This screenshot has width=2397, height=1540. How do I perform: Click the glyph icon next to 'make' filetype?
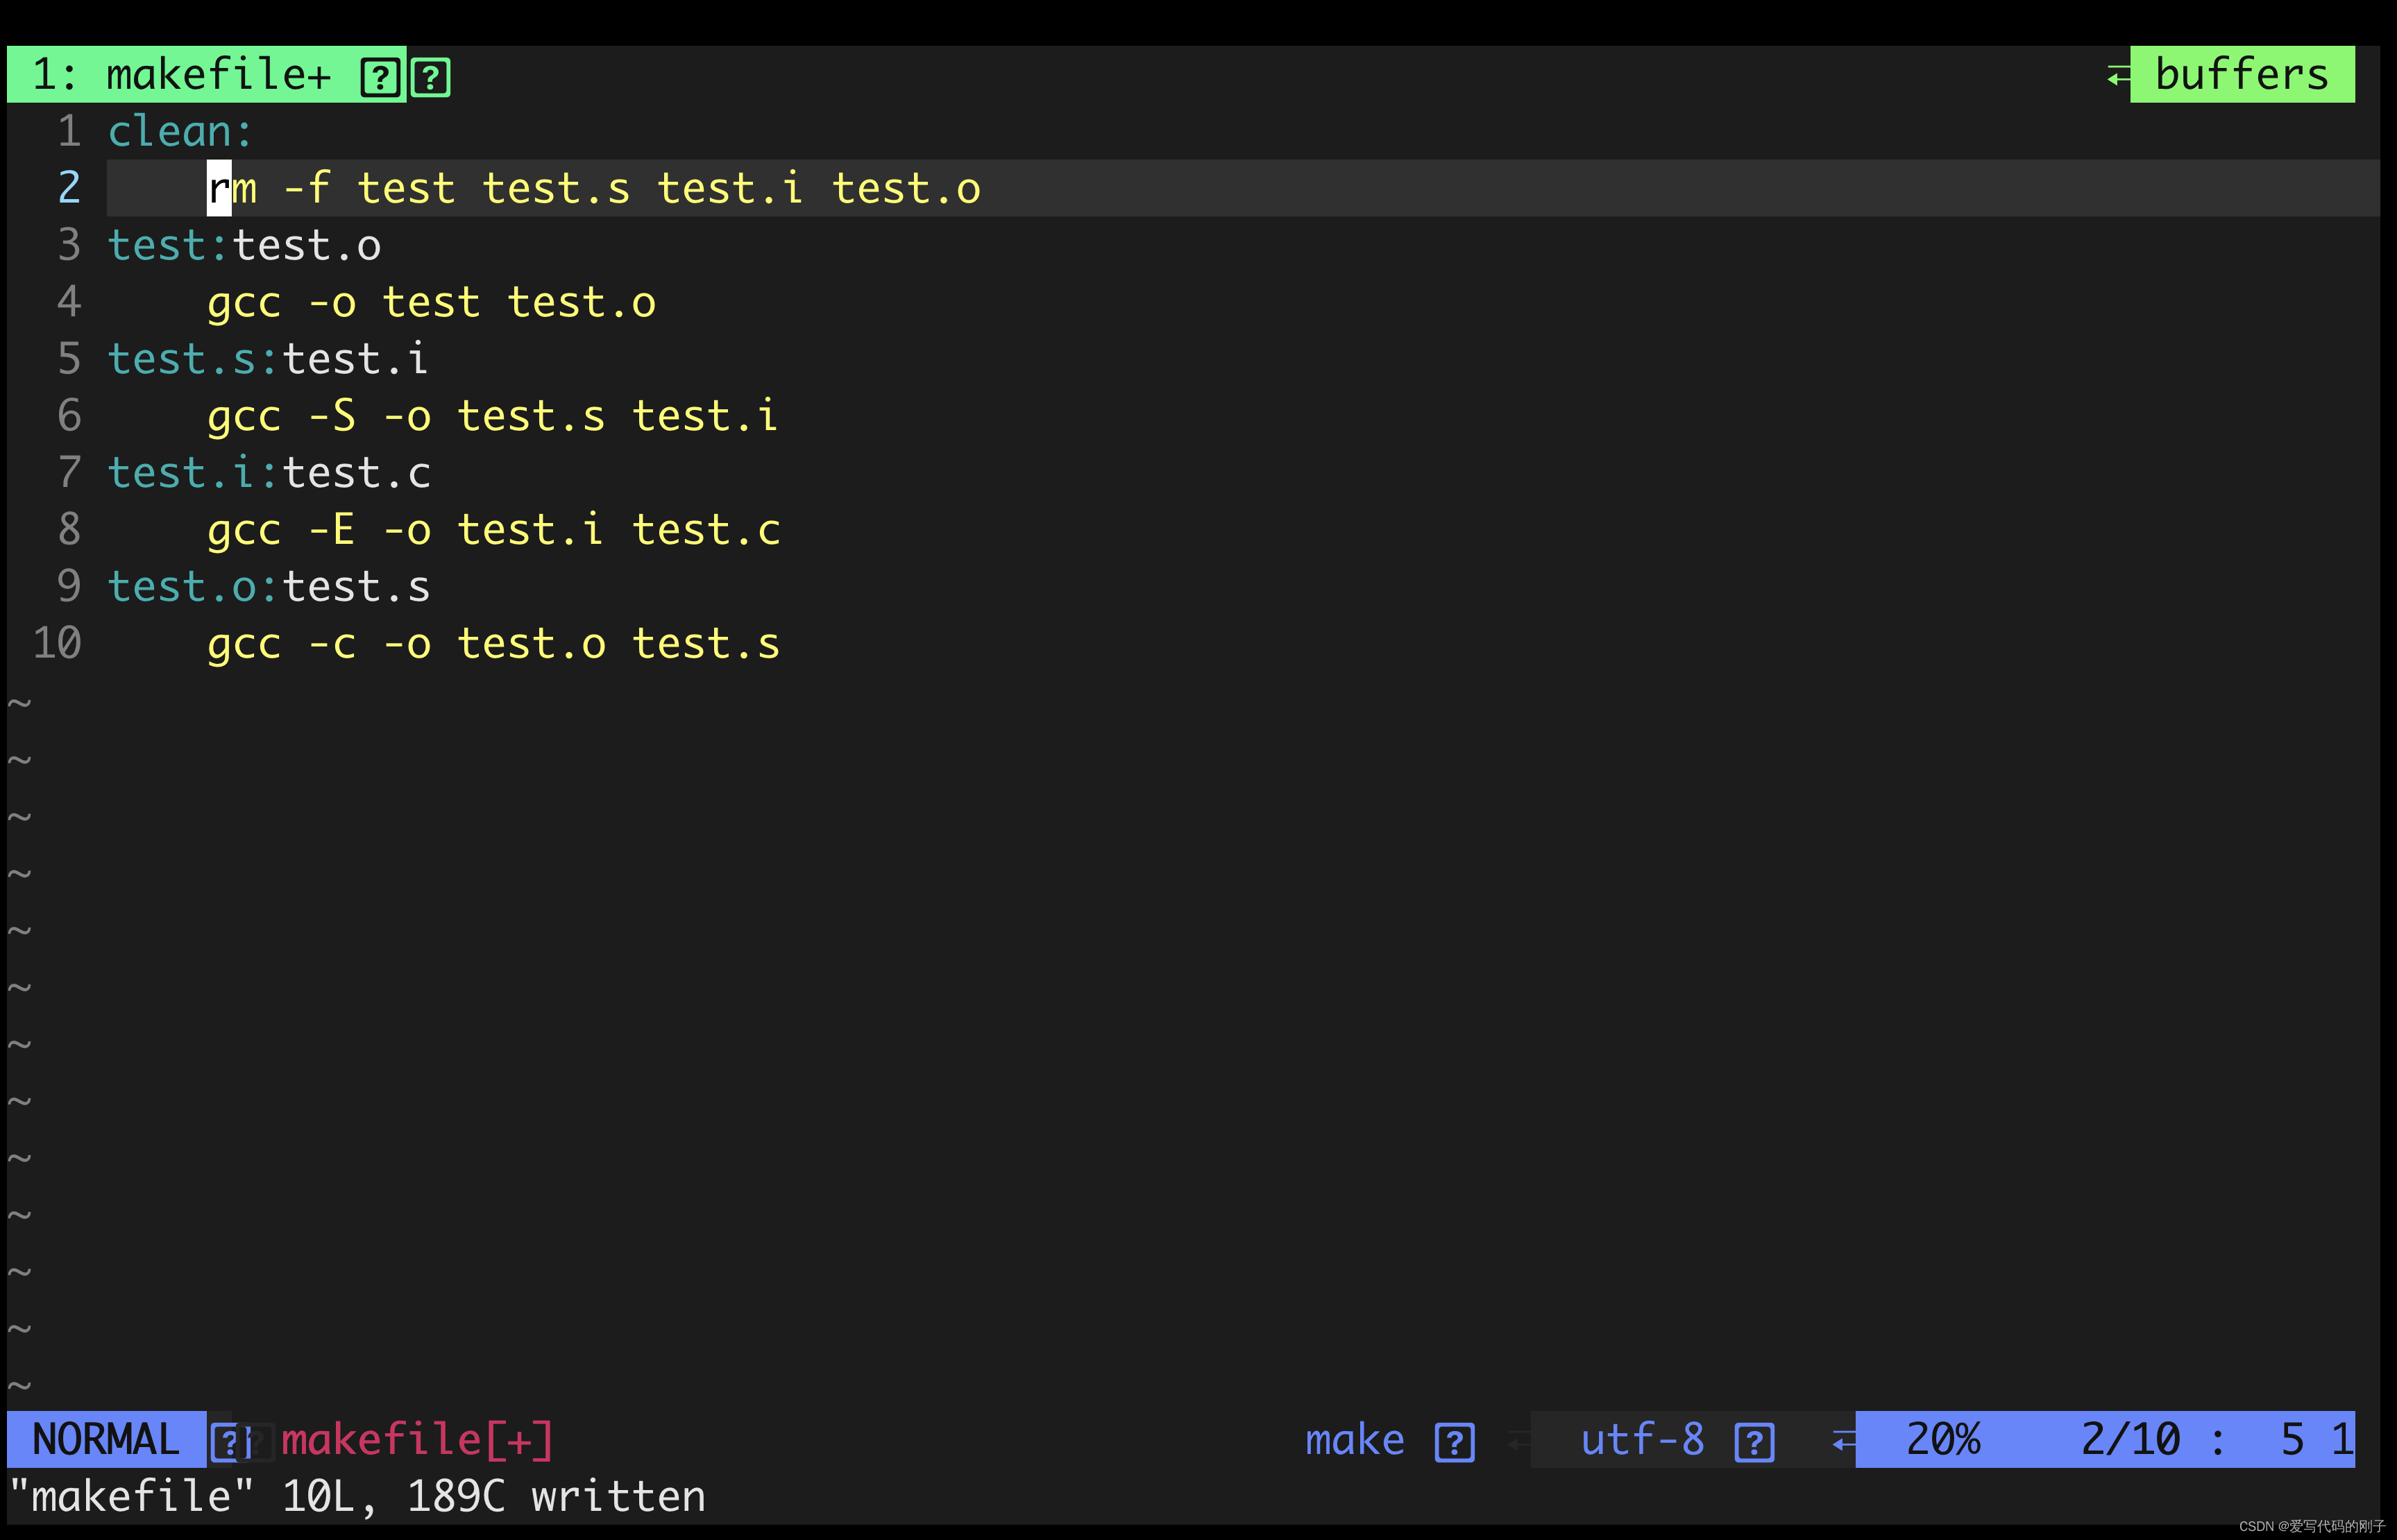click(1455, 1442)
